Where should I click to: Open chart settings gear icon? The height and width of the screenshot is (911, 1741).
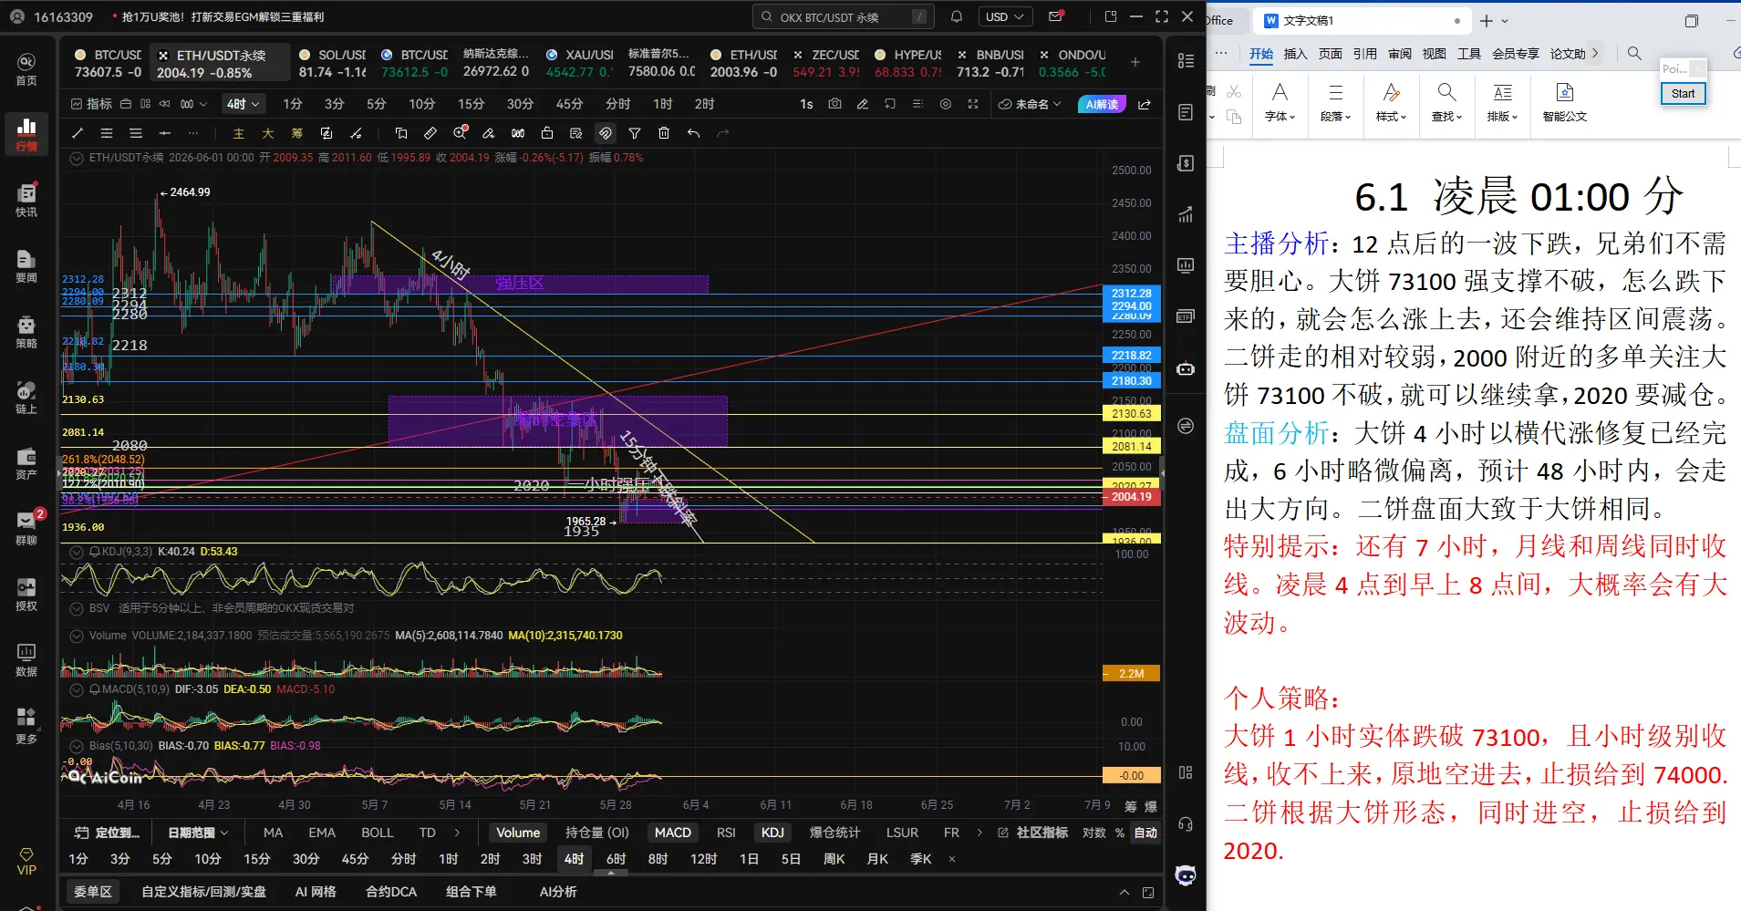(x=946, y=104)
